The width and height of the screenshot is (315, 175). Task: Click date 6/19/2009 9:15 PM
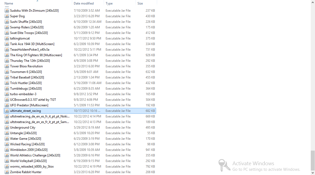[87, 161]
